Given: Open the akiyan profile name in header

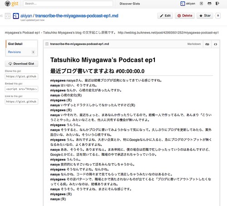Looking at the screenshot, I should coord(191,4).
